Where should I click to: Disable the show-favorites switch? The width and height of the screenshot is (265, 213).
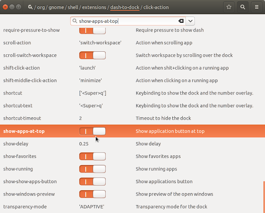pyautogui.click(x=92, y=156)
